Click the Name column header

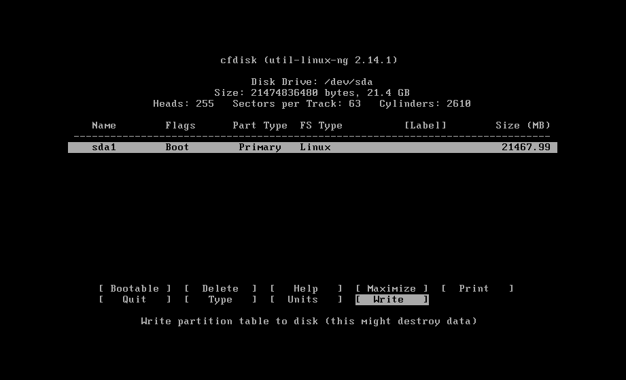point(104,125)
